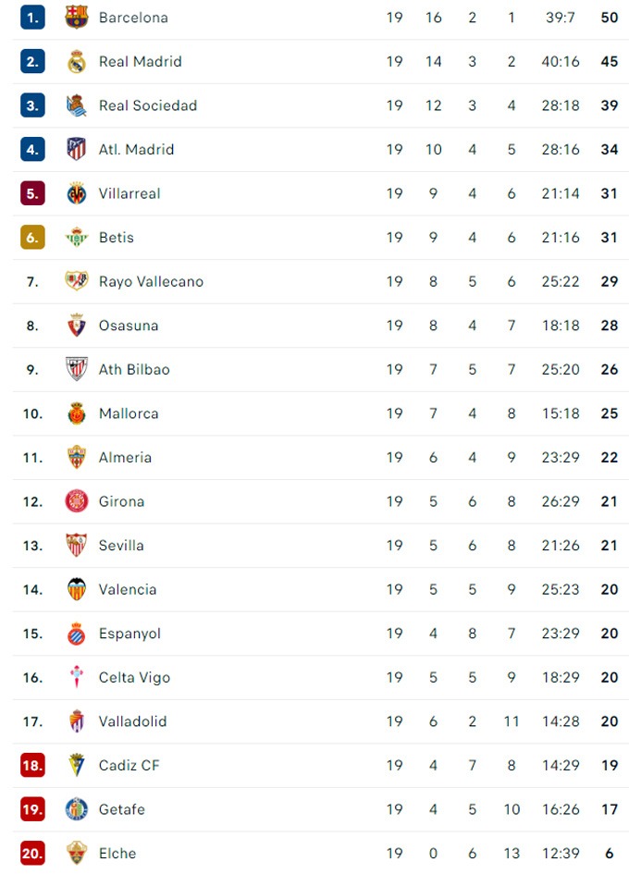Viewport: 629px width, 874px height.
Task: Click the Rayo Vallecano crest
Action: pyautogui.click(x=77, y=281)
